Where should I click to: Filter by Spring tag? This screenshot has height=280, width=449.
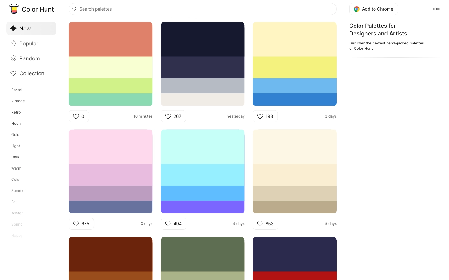(17, 224)
